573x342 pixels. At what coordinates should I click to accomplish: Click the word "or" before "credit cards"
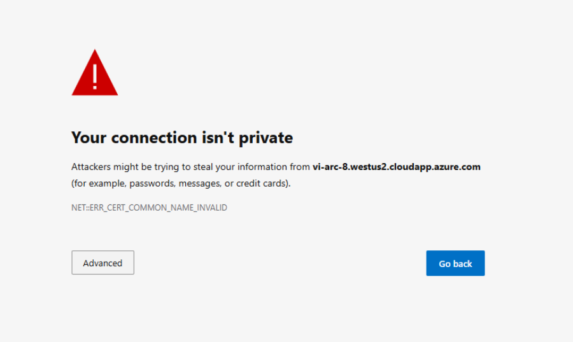(229, 184)
